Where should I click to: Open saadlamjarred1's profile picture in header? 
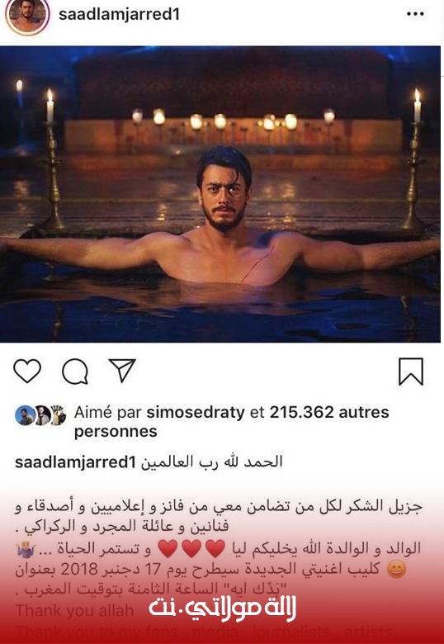coord(27,15)
